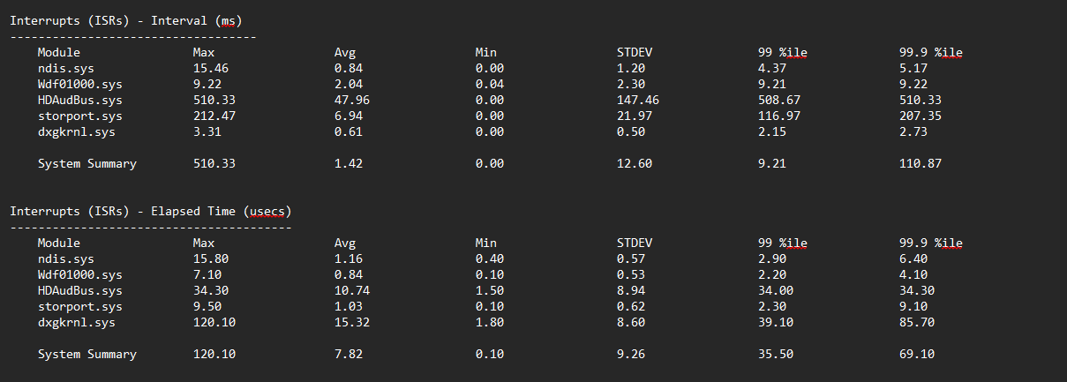Click the storport.sys 99 %ile value 116.97
The height and width of the screenshot is (382, 1067).
coord(778,116)
